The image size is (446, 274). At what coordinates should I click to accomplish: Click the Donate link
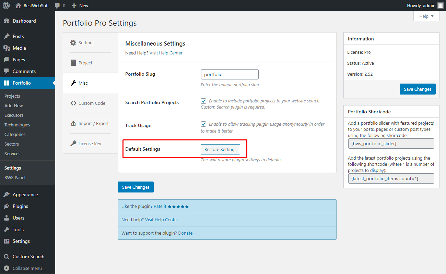pos(185,233)
